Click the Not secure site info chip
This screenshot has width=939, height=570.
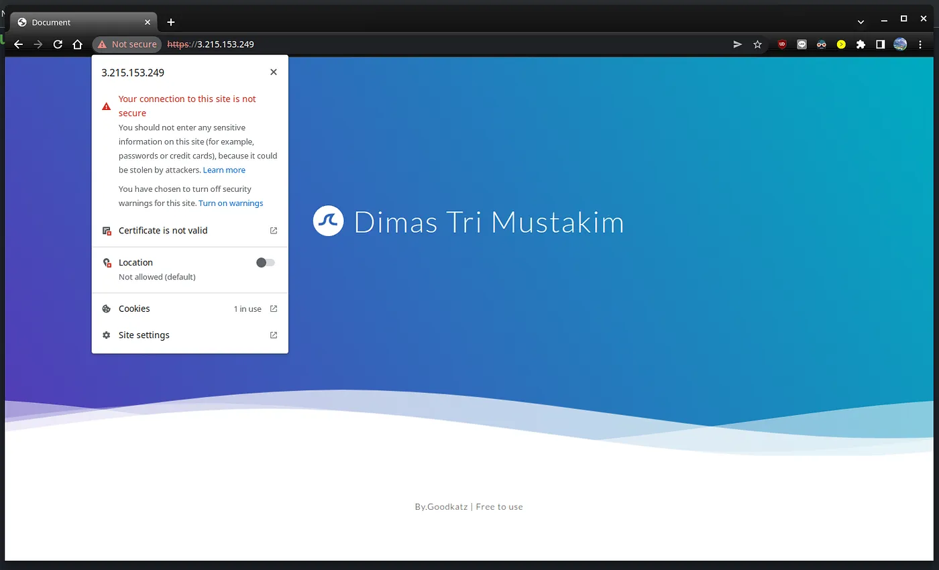coord(127,44)
